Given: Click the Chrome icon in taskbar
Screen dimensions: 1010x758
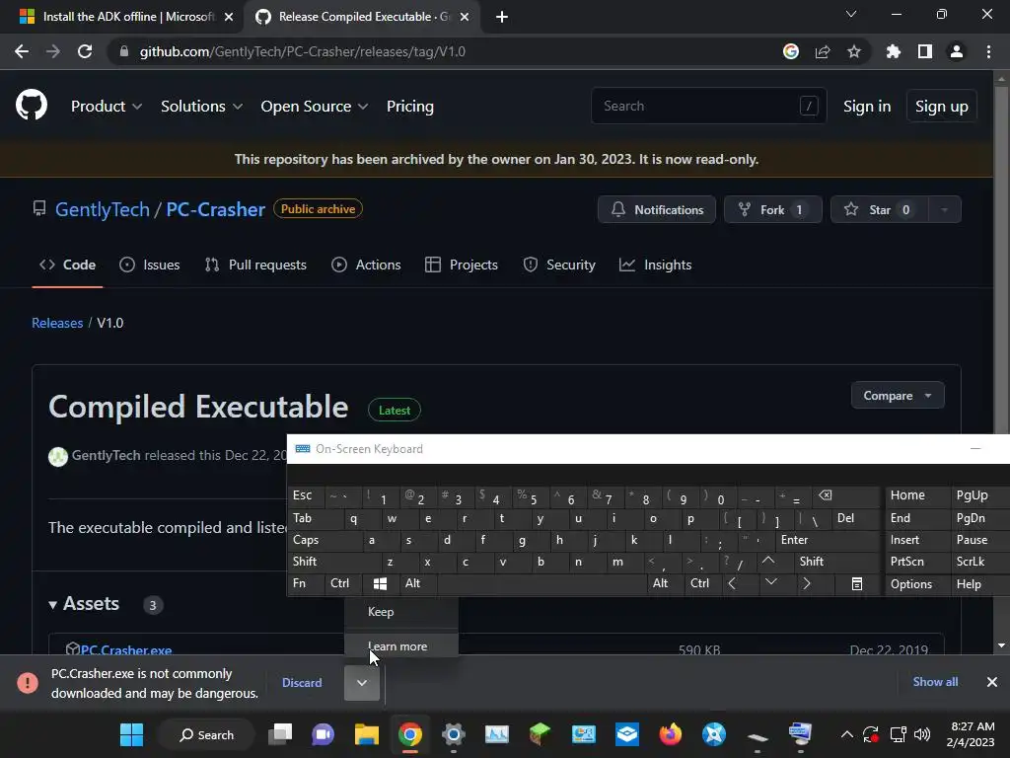Looking at the screenshot, I should 410,734.
